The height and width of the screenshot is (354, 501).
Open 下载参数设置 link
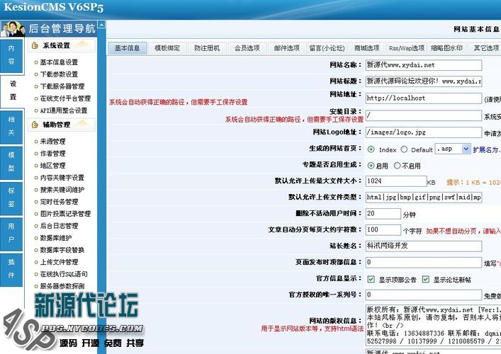coord(59,74)
